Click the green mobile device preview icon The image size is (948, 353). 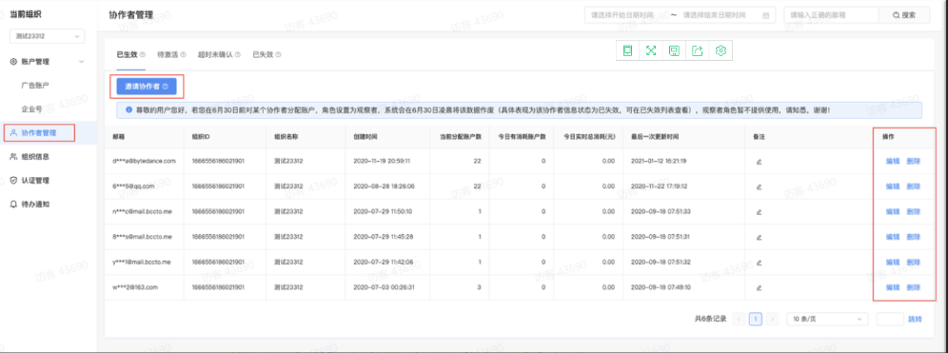[x=627, y=50]
